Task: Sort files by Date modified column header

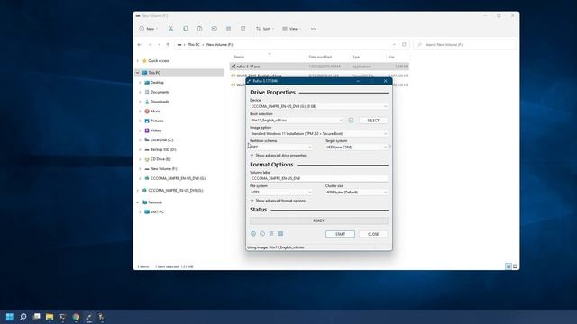Action: click(320, 57)
